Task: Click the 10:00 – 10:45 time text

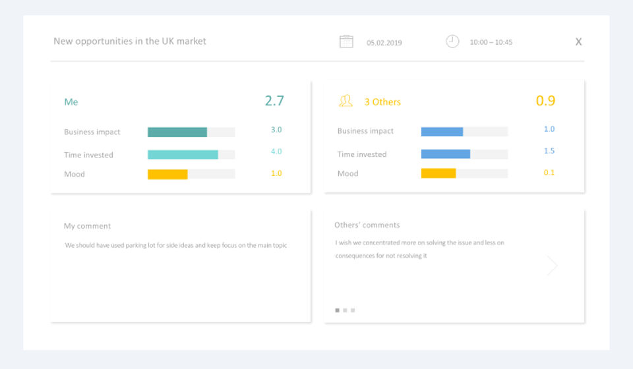Action: click(491, 42)
